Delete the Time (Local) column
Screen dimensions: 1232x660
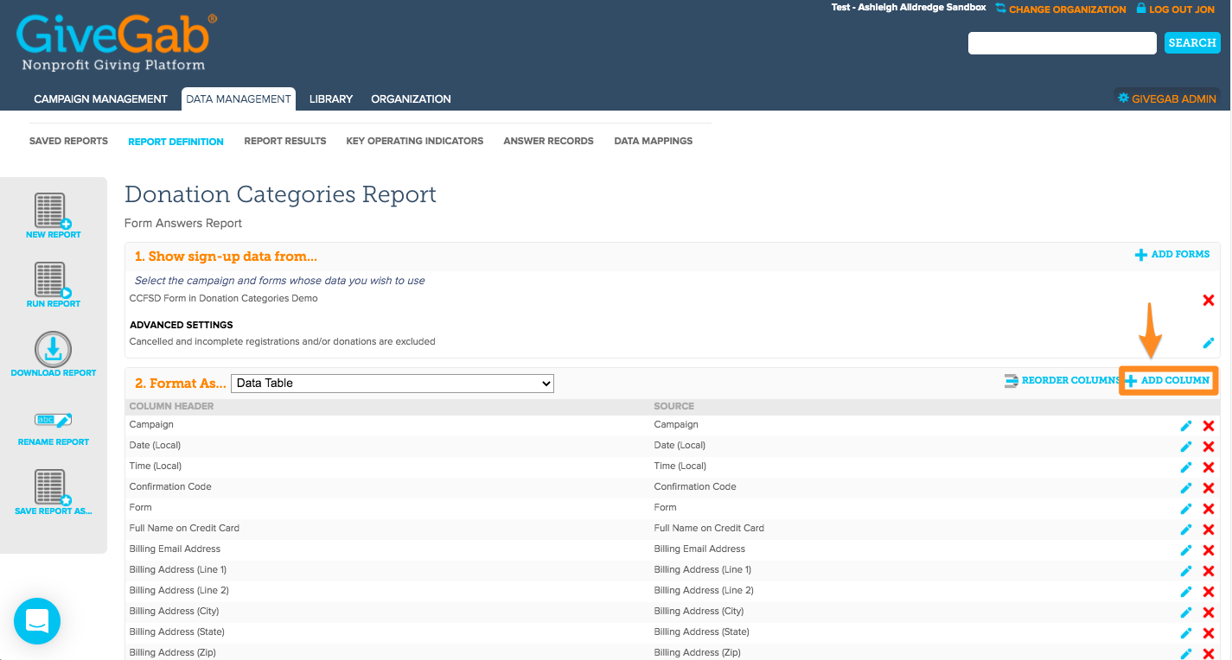(1209, 467)
